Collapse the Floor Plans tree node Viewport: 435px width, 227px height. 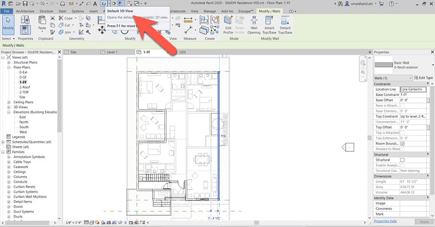point(9,67)
